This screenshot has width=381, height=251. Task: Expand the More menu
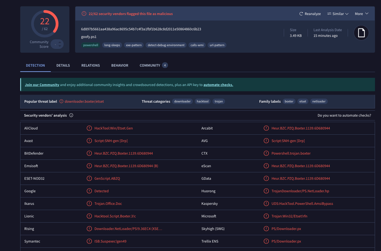362,14
